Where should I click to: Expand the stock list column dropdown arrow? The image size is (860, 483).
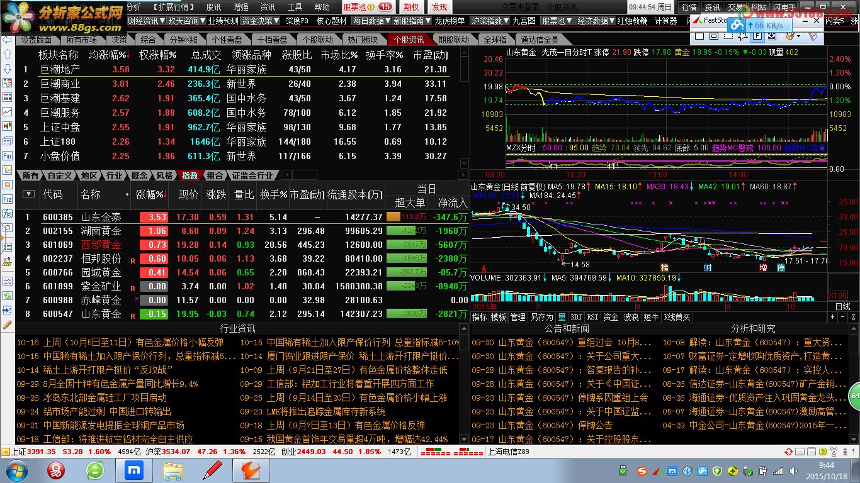[28, 194]
